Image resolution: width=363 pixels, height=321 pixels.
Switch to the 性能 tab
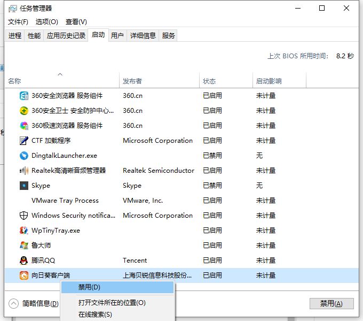(x=34, y=35)
